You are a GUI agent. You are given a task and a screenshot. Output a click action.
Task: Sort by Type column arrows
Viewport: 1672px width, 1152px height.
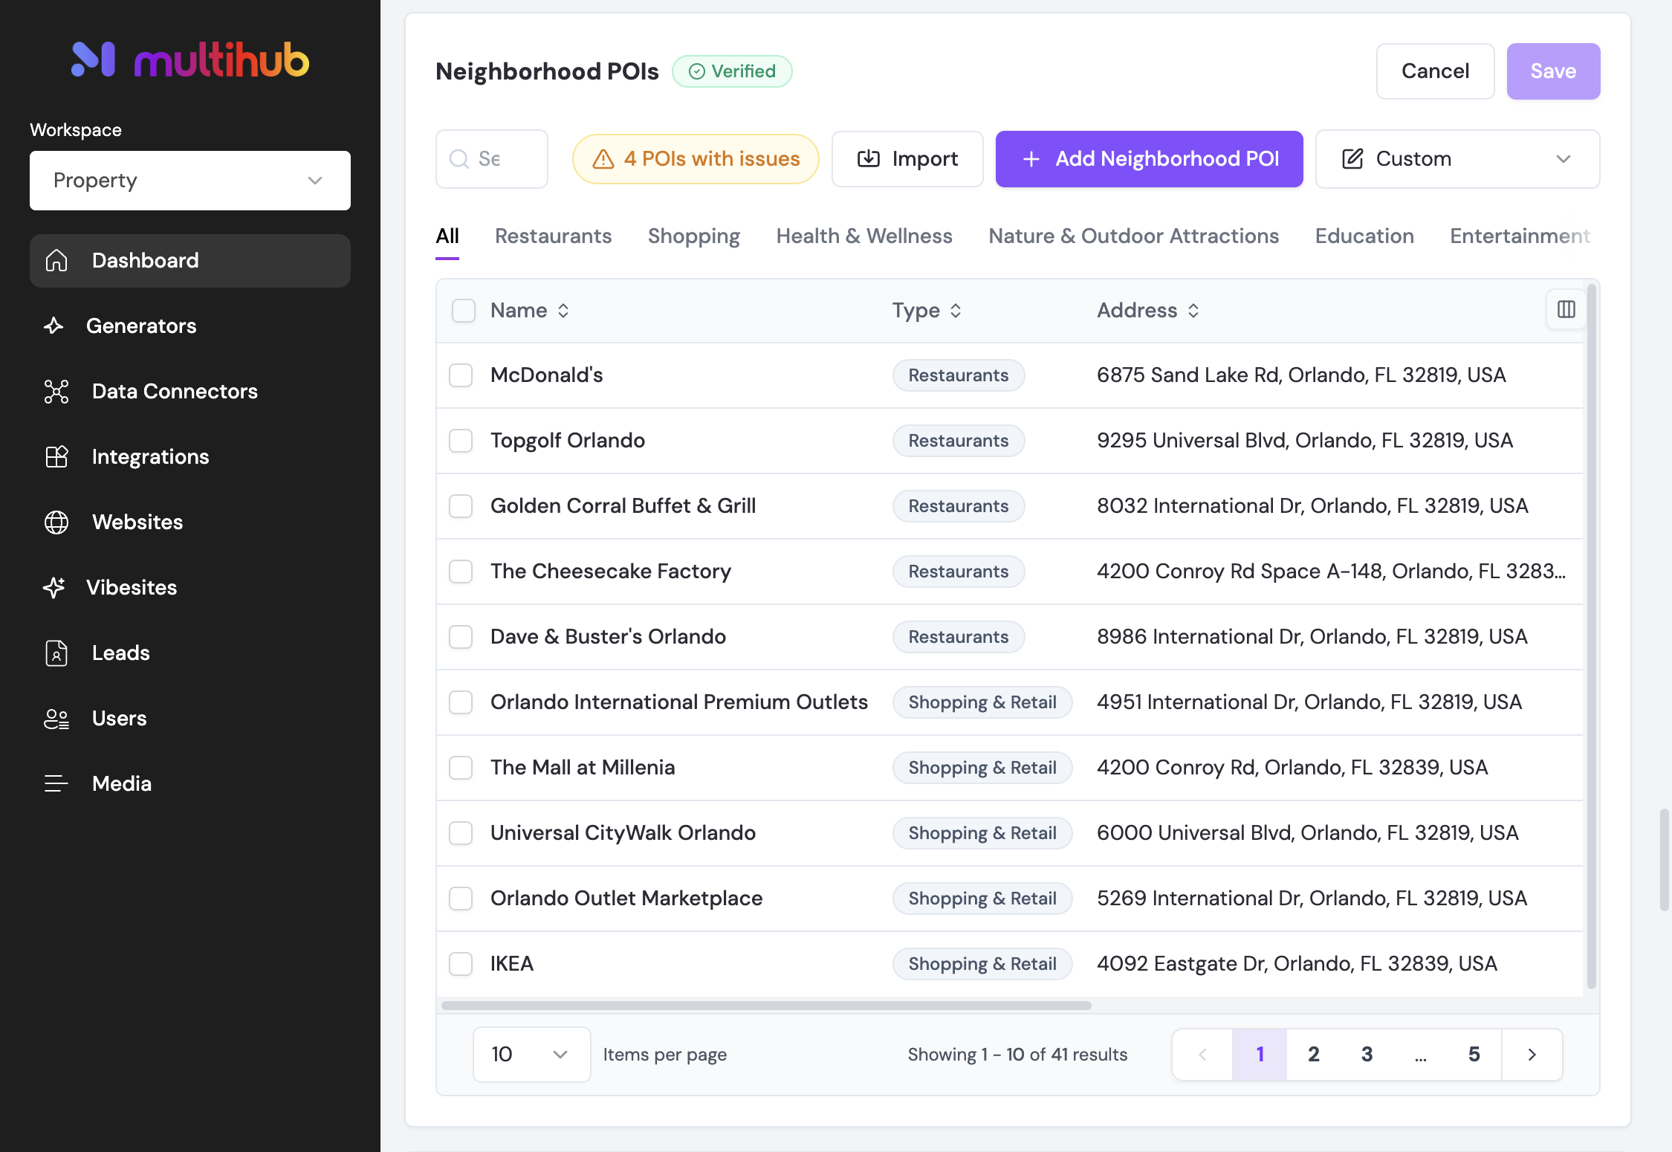click(956, 311)
